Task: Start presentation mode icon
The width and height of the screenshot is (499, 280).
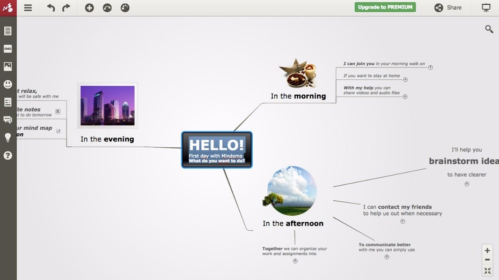Action: click(486, 7)
